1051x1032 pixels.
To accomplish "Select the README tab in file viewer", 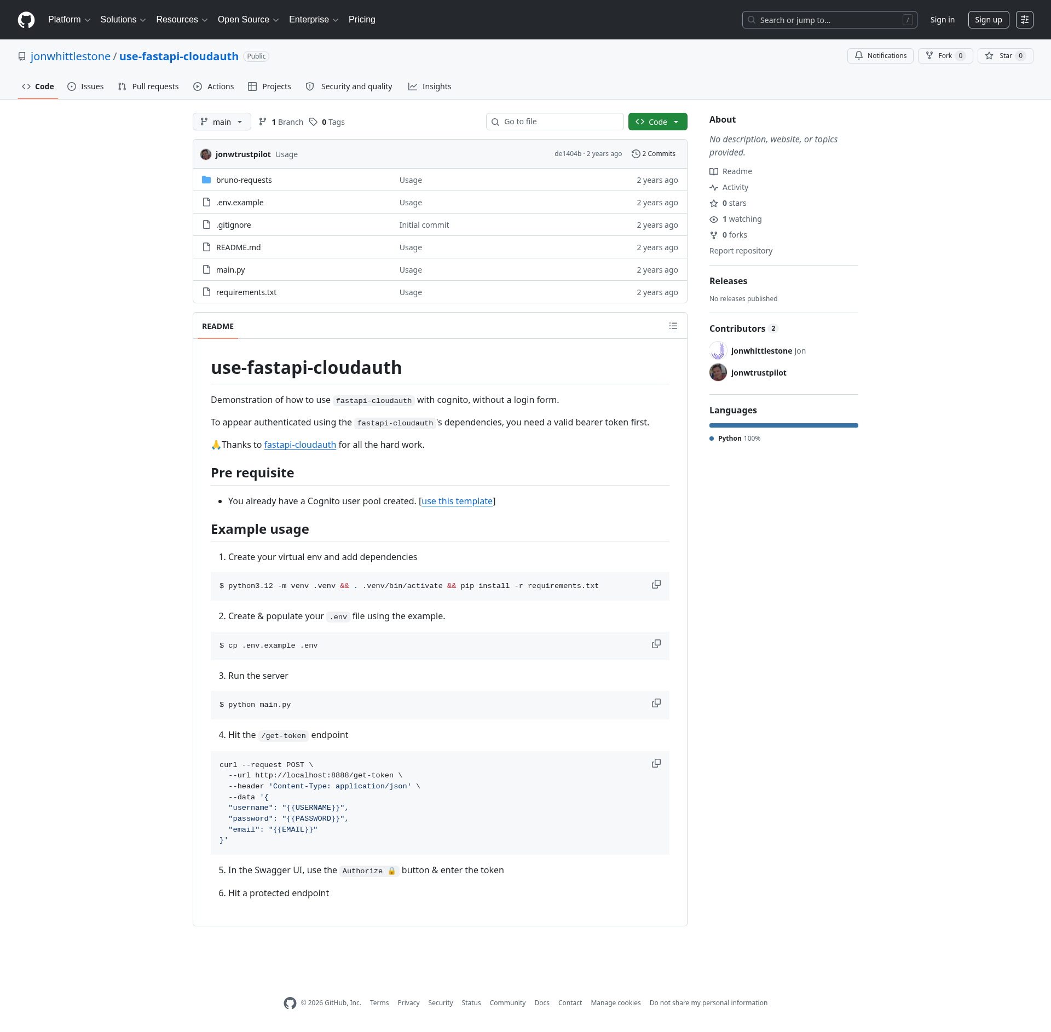I will [x=217, y=326].
